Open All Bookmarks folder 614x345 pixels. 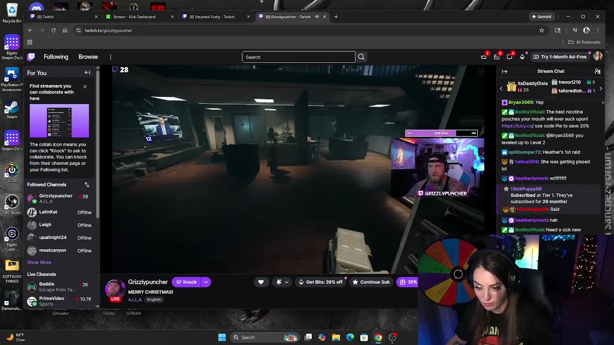tap(584, 42)
